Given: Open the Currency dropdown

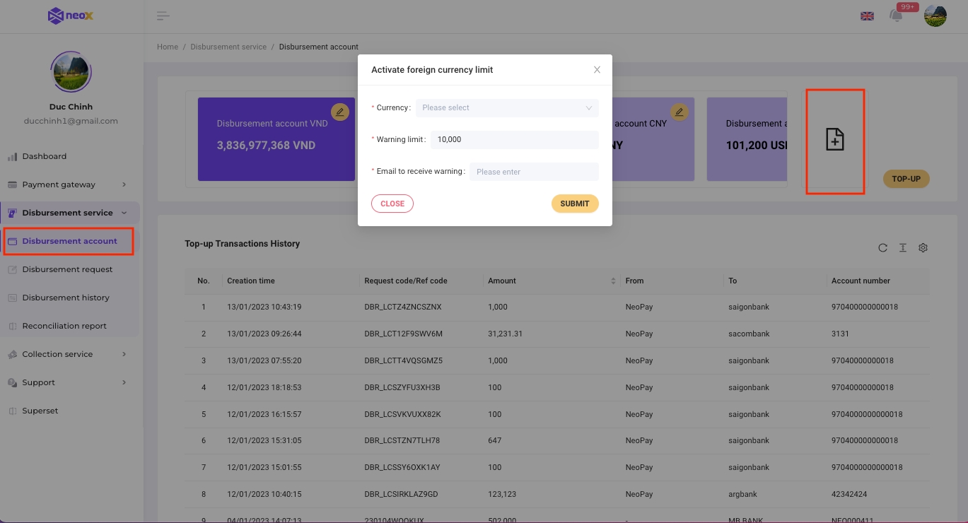Looking at the screenshot, I should [506, 108].
